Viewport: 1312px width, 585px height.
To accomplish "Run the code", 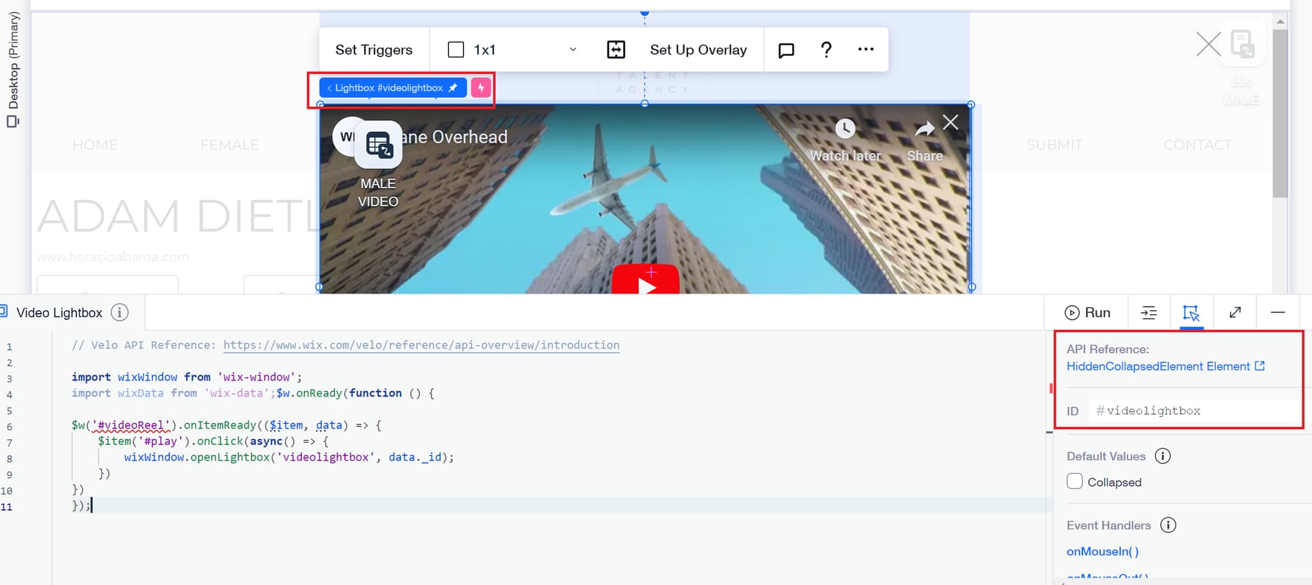I will click(1087, 312).
